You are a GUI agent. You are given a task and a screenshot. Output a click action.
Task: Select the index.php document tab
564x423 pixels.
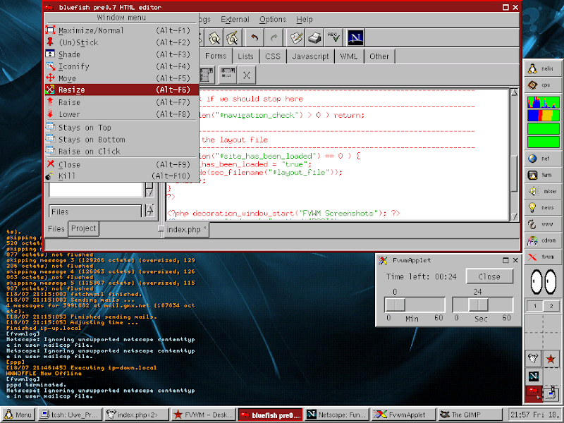click(x=186, y=230)
